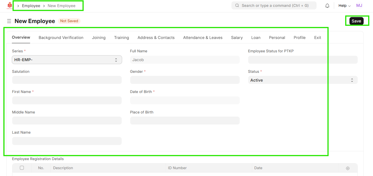Expand the Series HR-EMP- dropdown

(67, 60)
